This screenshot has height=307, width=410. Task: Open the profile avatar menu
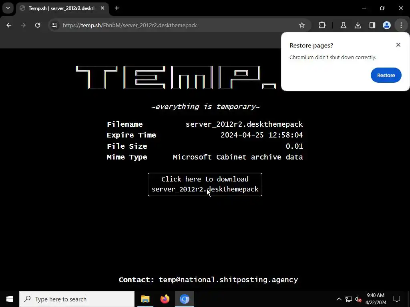click(387, 25)
